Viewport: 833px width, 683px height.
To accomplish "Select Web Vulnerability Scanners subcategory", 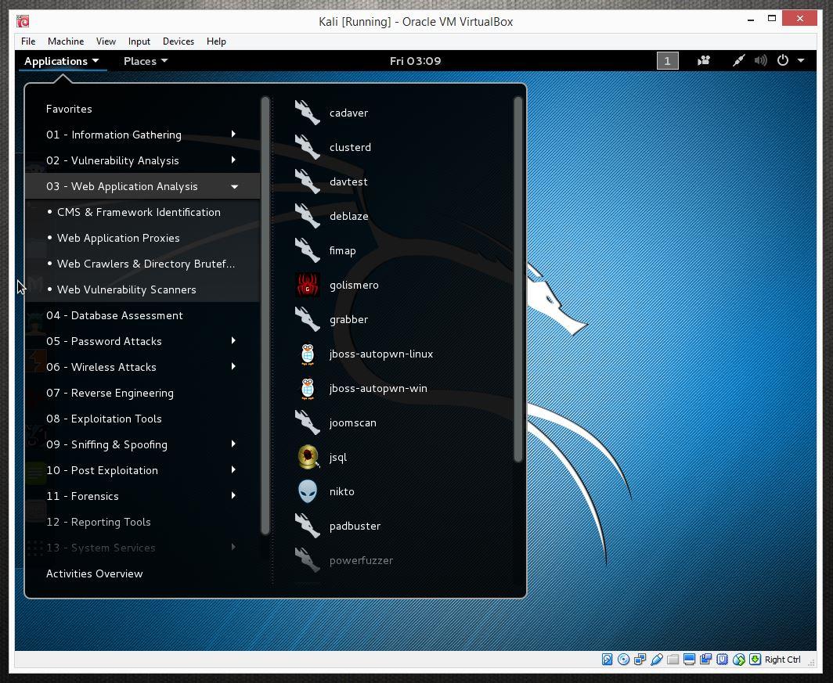I will [142, 289].
